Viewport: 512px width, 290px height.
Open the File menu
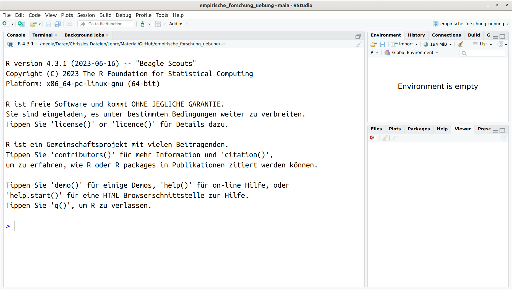pos(6,15)
